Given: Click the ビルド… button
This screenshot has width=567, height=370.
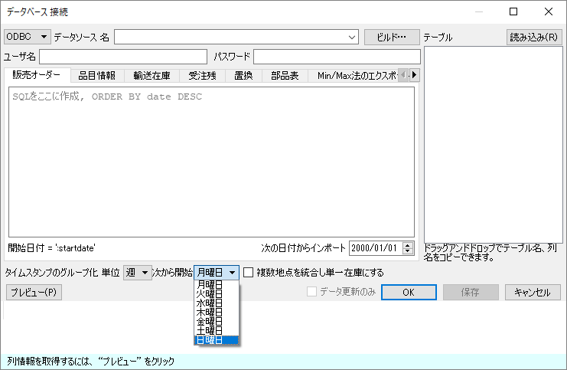Looking at the screenshot, I should [x=392, y=37].
